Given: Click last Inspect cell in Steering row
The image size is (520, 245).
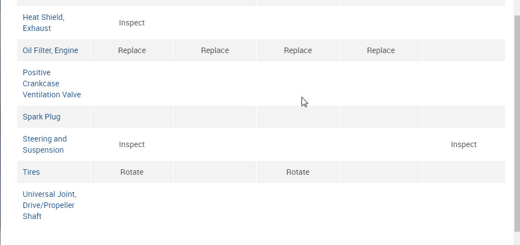Looking at the screenshot, I should 464,144.
